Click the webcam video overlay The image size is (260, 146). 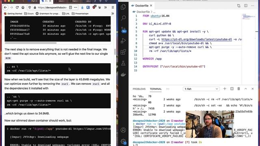210,124
